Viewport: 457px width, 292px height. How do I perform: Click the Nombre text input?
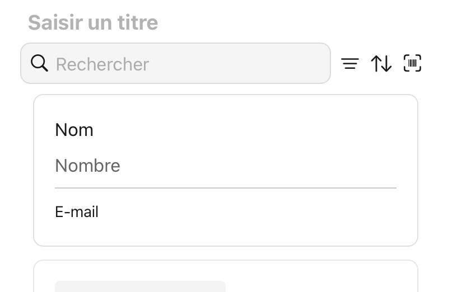click(x=225, y=166)
